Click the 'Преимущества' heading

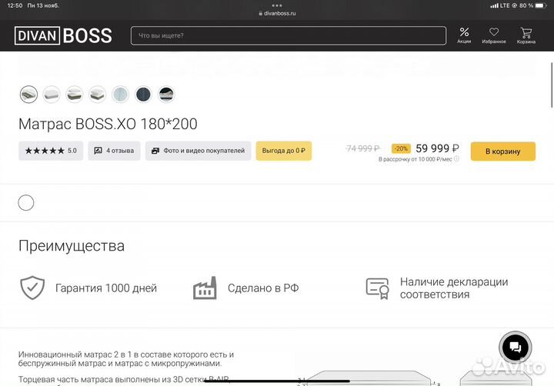tap(72, 246)
